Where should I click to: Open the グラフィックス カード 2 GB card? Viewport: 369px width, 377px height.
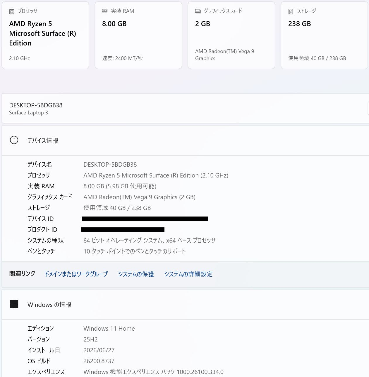click(x=231, y=35)
